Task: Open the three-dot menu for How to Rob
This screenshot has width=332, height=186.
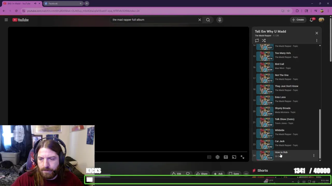Action: coord(314,156)
